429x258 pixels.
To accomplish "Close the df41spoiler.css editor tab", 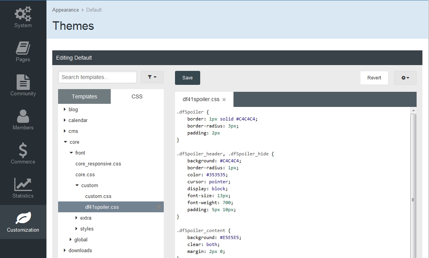I will (x=224, y=100).
